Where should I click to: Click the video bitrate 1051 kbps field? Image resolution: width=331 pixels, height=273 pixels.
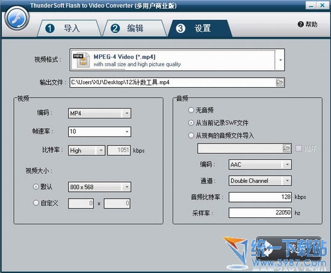(x=119, y=151)
